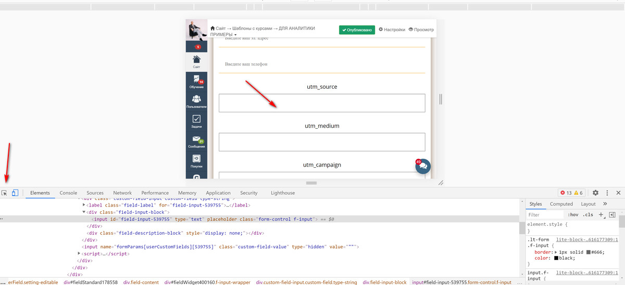Open the Обучение sidebar icon
625x285 pixels.
coord(196,82)
